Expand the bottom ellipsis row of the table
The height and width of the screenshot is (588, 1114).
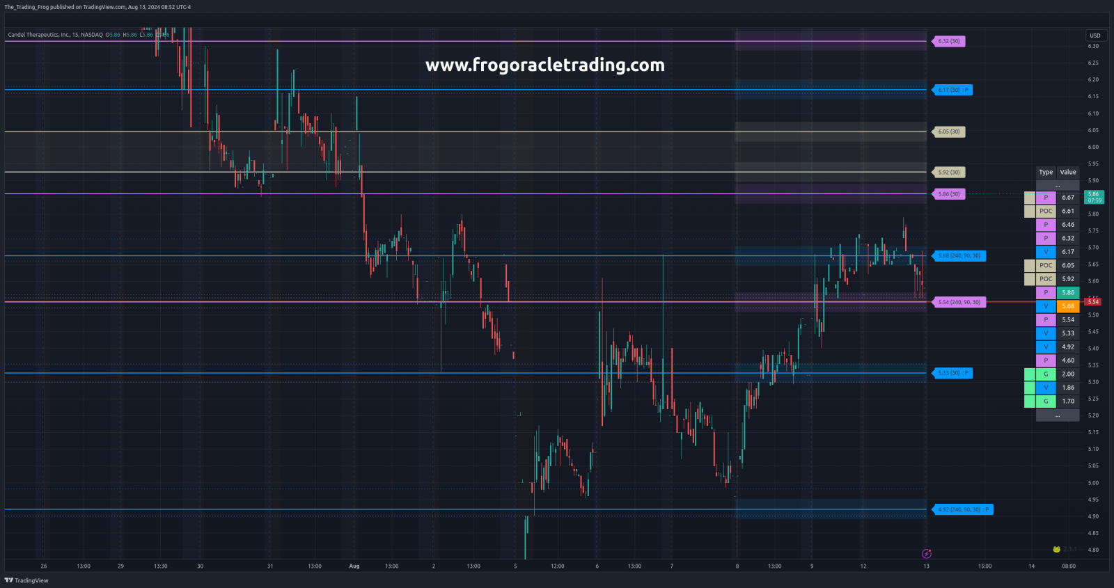pos(1058,415)
